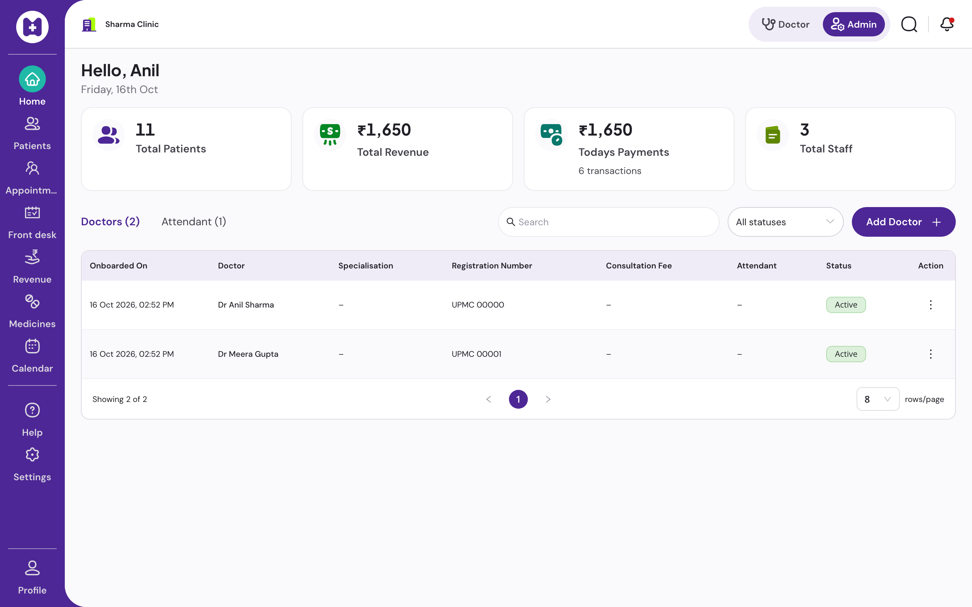This screenshot has height=607, width=972.
Task: Switch to Admin role
Action: (x=854, y=25)
